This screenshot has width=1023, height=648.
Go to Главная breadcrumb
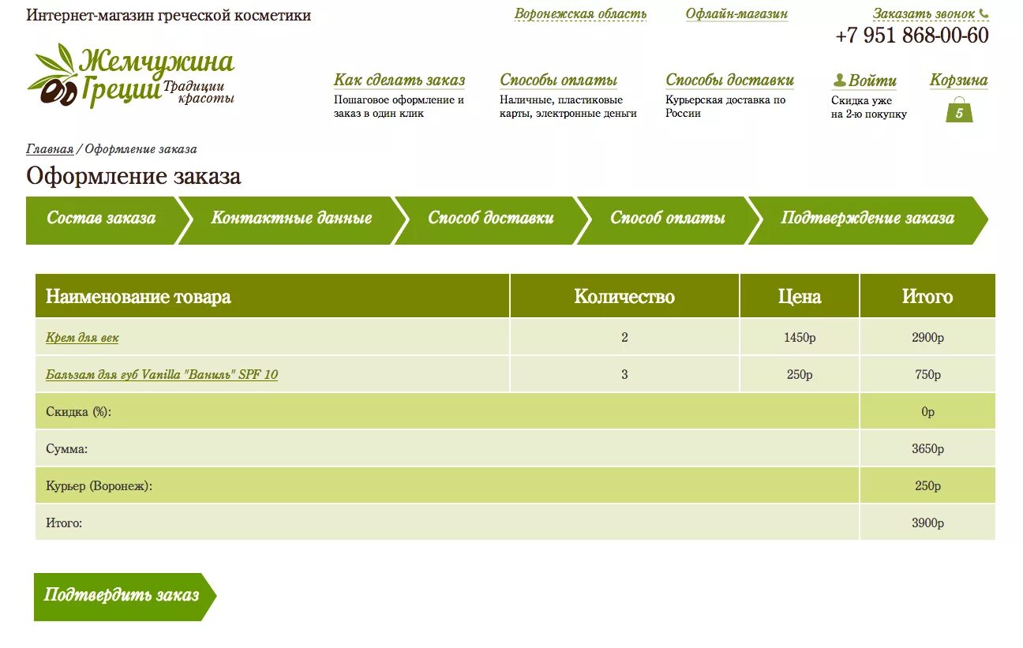(50, 149)
